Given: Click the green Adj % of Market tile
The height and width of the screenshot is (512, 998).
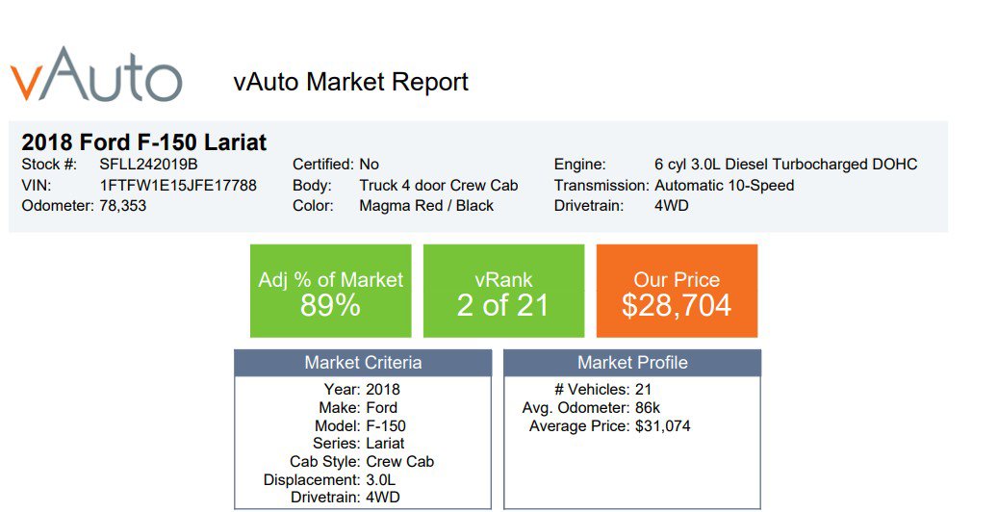Looking at the screenshot, I should point(330,292).
